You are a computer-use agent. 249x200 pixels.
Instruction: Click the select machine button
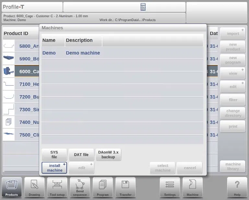163,168
